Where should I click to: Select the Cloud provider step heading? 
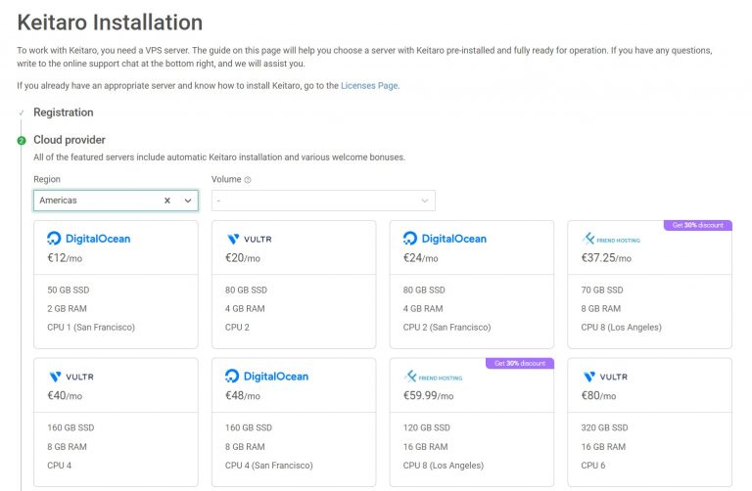(x=70, y=140)
